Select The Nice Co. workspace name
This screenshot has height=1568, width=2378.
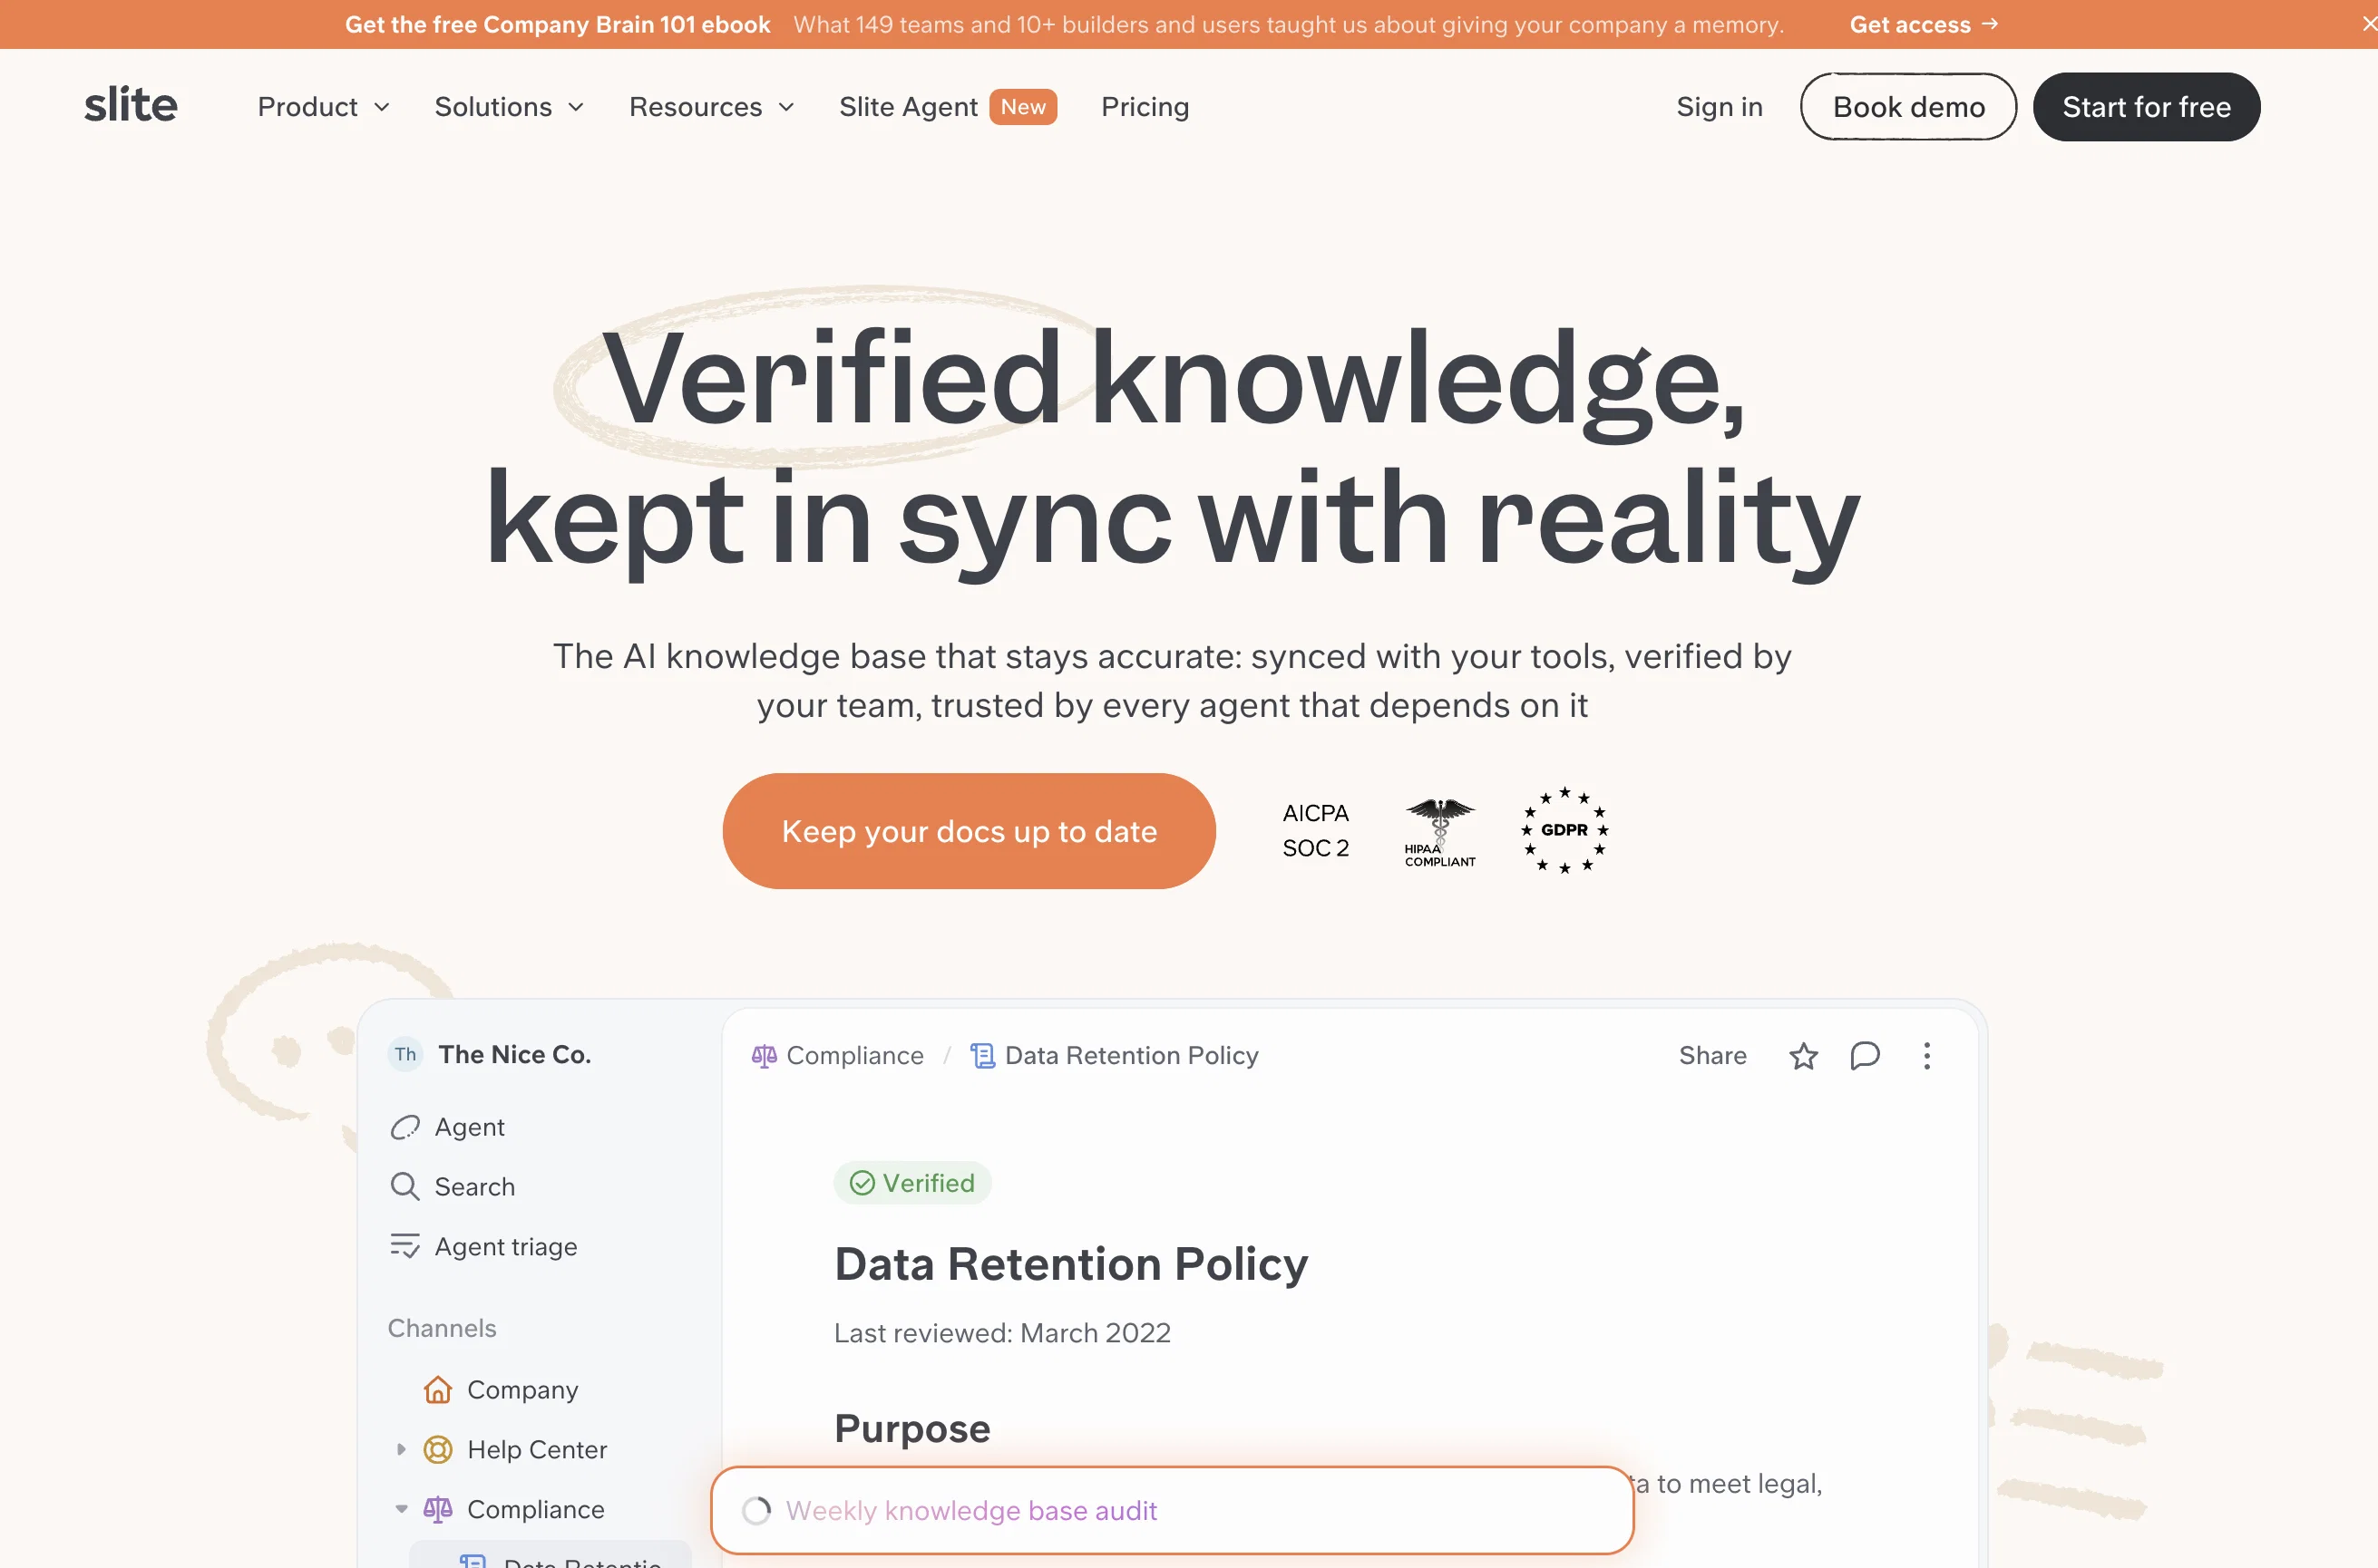[514, 1054]
